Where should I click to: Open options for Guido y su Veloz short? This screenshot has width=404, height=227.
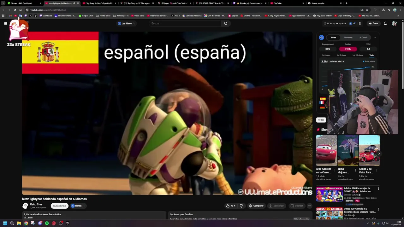click(x=377, y=170)
